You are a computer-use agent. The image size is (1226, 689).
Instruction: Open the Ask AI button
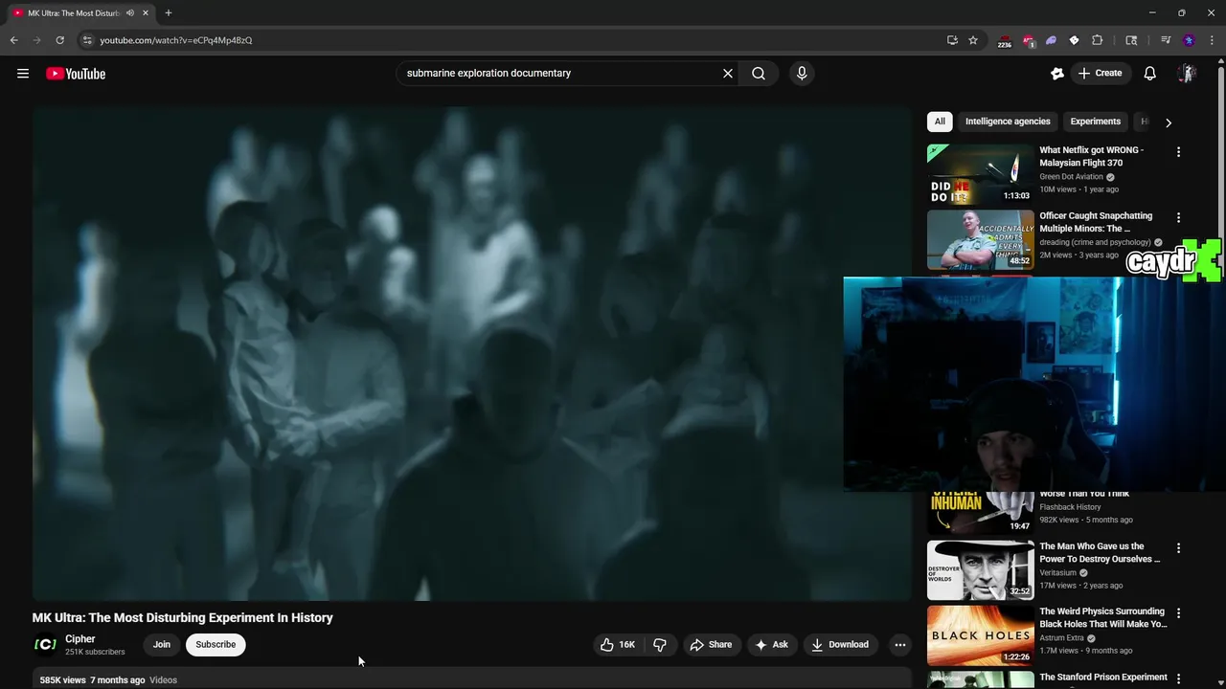point(771,645)
